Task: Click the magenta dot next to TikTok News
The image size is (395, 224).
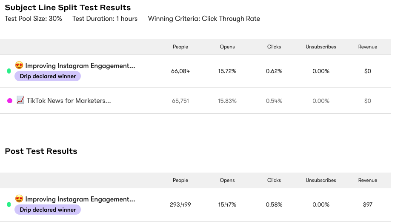Action: [10, 101]
